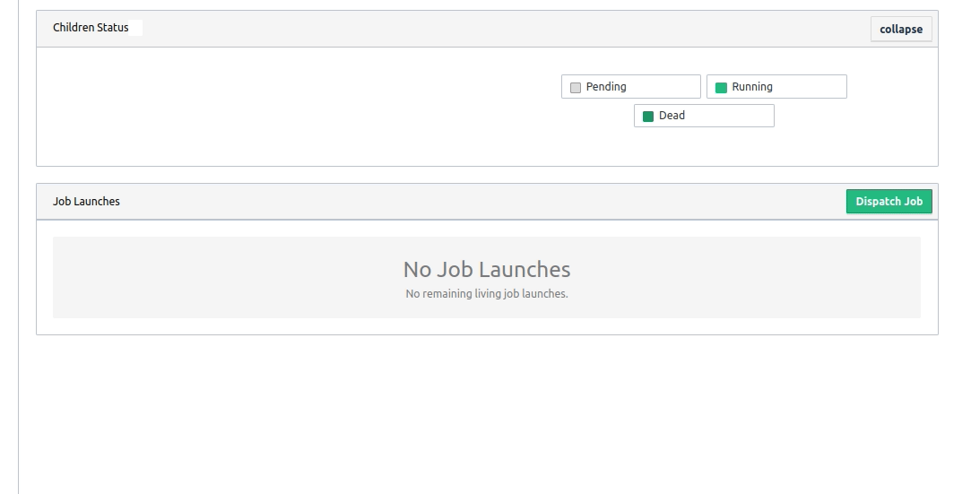Click the 'No Job Launches' title text

coord(487,269)
